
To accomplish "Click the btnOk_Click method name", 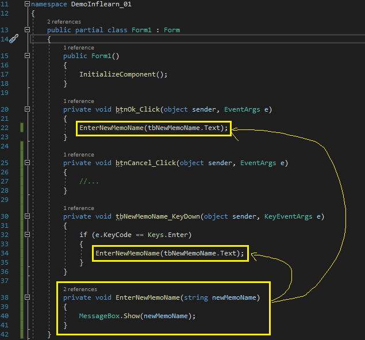I will [138, 109].
